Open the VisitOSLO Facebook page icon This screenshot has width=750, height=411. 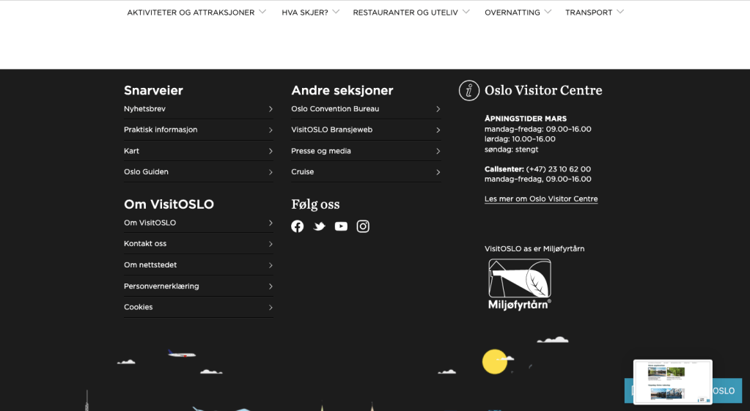[x=297, y=226]
